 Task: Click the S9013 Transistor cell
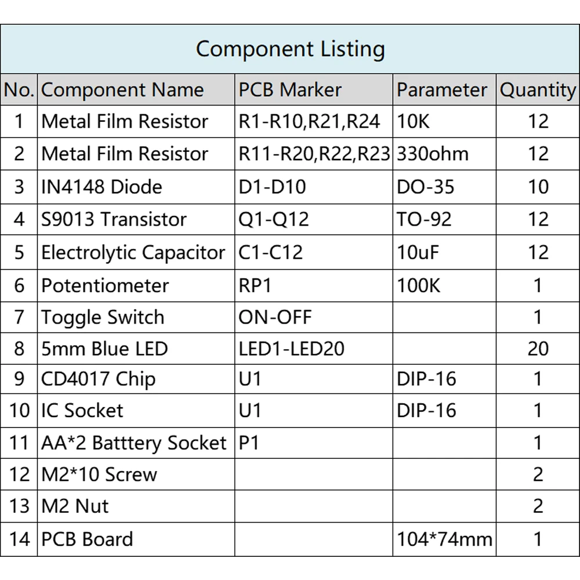pyautogui.click(x=114, y=219)
